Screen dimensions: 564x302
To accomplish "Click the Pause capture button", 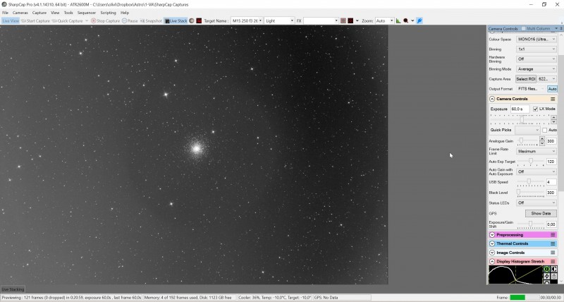I will 130,21.
